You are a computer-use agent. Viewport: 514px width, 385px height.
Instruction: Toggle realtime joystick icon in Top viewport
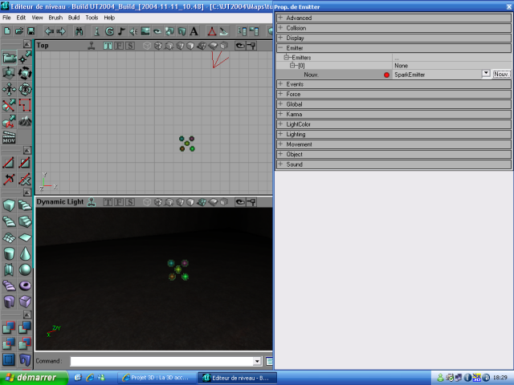tap(92, 46)
